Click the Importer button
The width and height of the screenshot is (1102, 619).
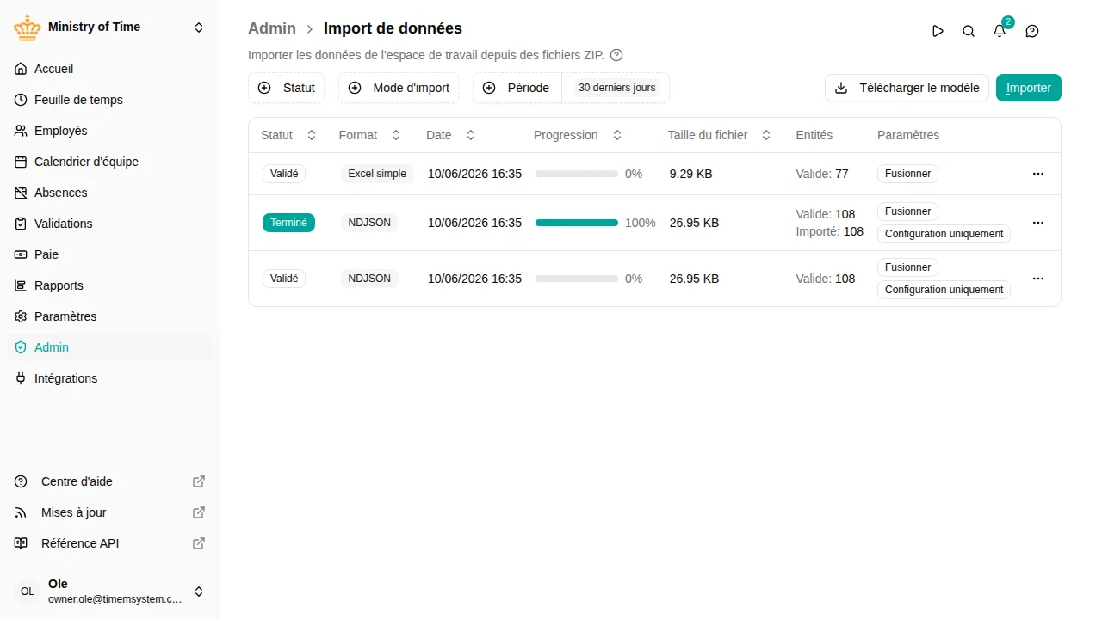tap(1029, 88)
